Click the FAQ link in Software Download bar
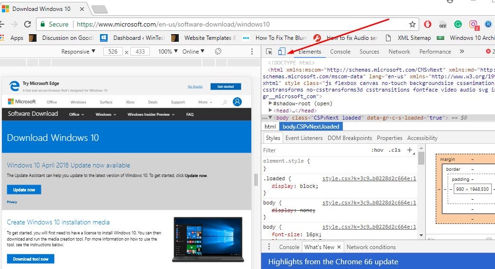The height and width of the screenshot is (269, 495). click(190, 114)
